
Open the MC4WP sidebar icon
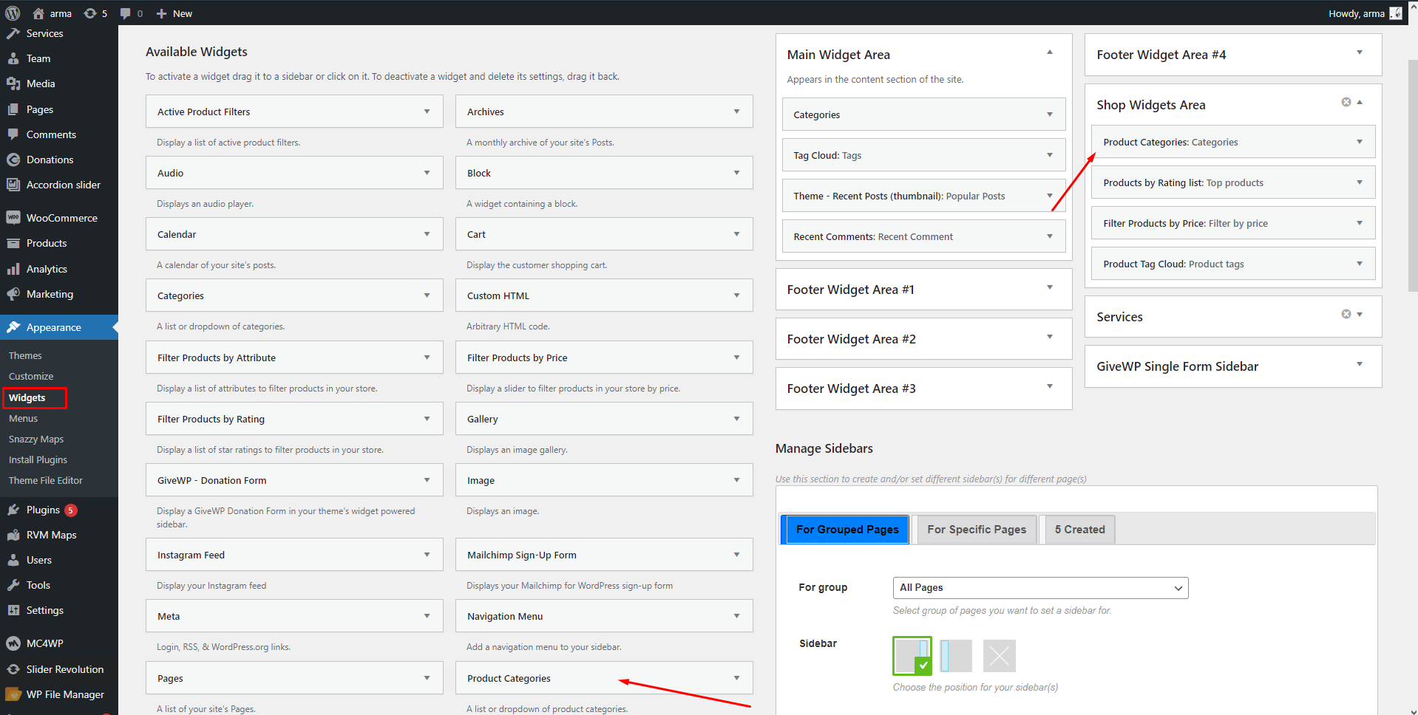(13, 643)
